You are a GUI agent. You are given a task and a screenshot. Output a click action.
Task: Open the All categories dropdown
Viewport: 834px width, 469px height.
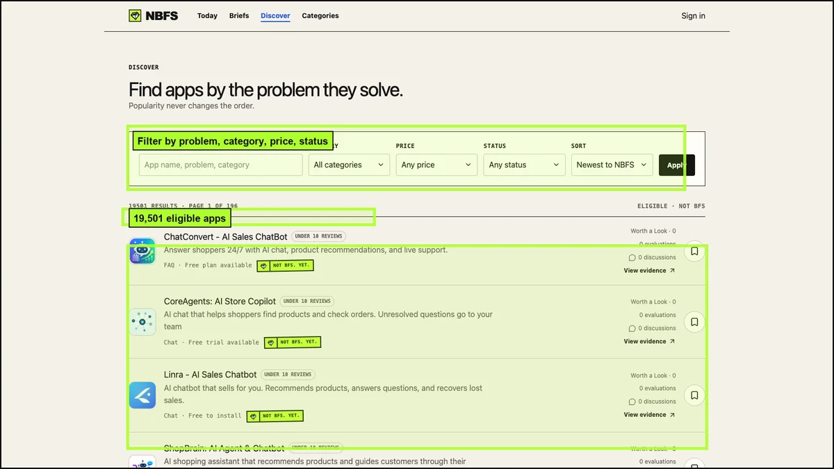(x=349, y=165)
